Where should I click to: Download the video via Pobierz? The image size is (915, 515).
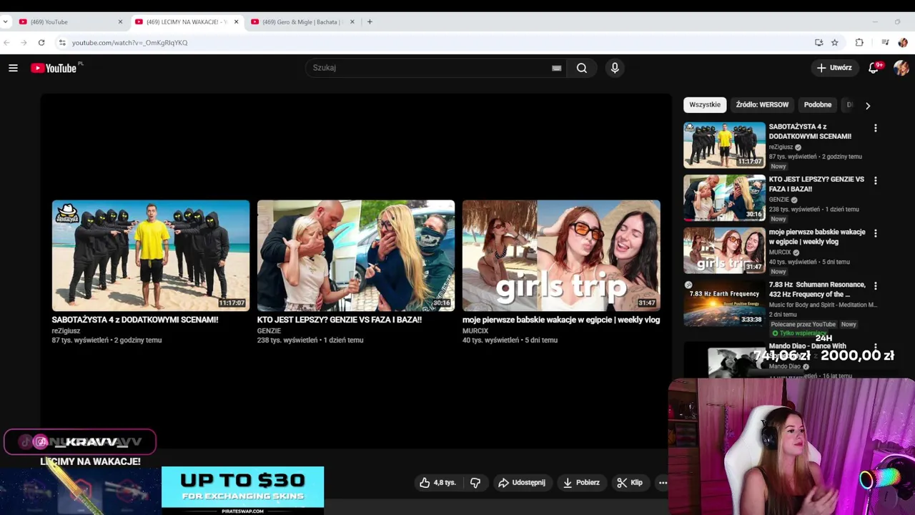[x=581, y=483]
